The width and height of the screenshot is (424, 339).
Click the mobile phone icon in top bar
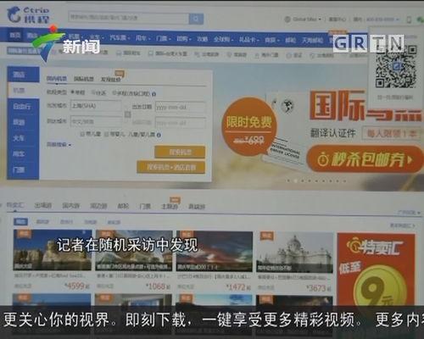409,19
